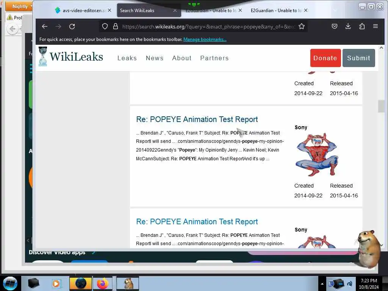Open the media player taskbar icon
Viewport: 388px width, 291px height.
56,283
